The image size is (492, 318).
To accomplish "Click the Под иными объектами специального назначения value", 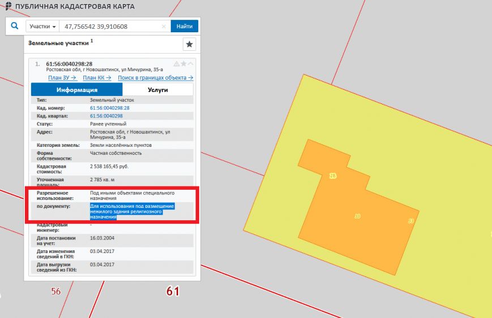I will (132, 195).
